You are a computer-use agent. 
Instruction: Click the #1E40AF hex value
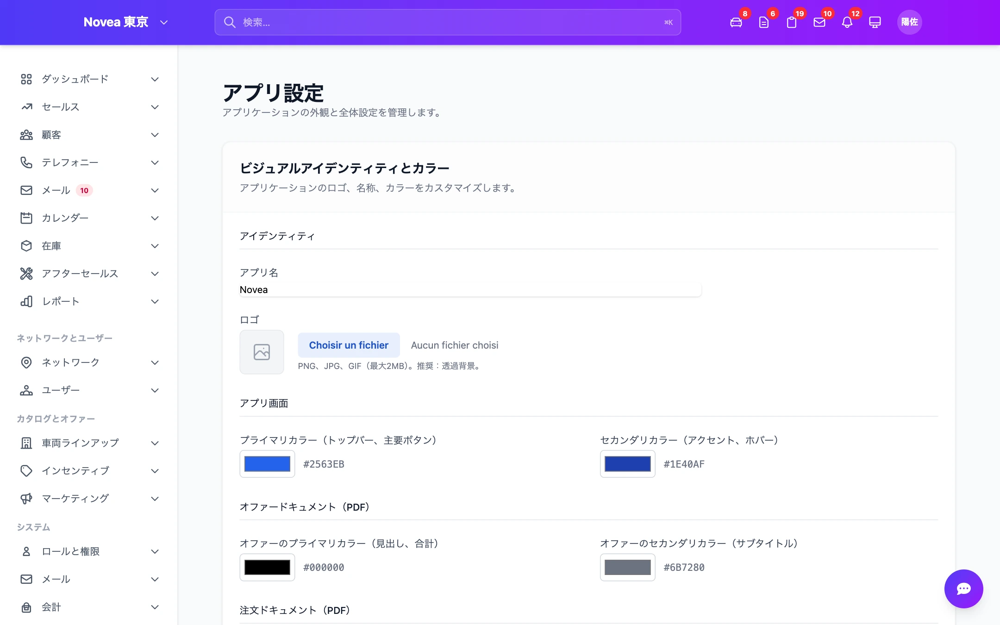[x=684, y=464]
